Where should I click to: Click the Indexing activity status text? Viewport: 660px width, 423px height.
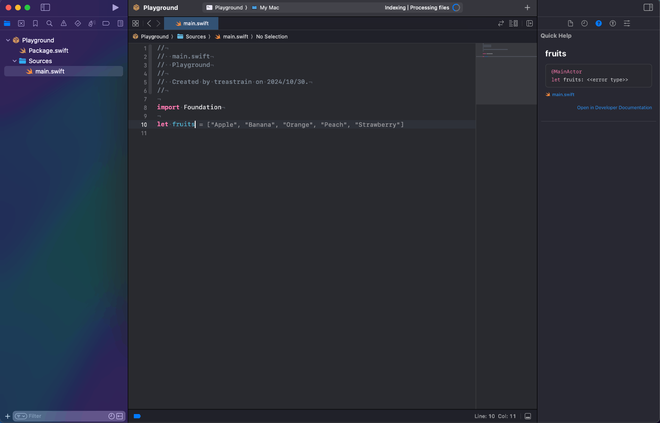(x=417, y=8)
